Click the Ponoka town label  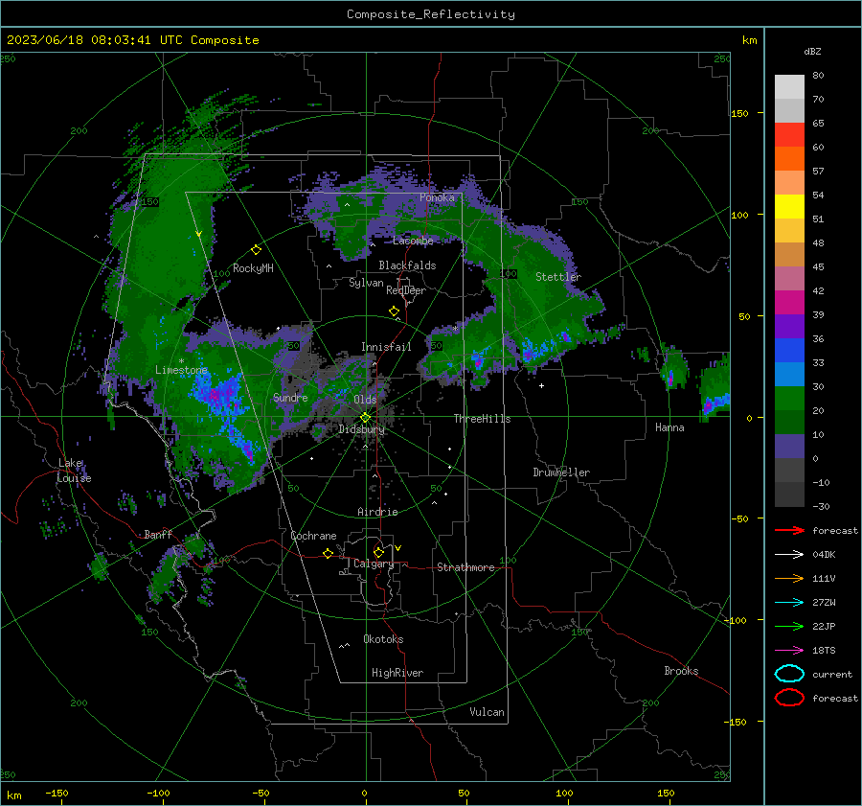[x=437, y=197]
